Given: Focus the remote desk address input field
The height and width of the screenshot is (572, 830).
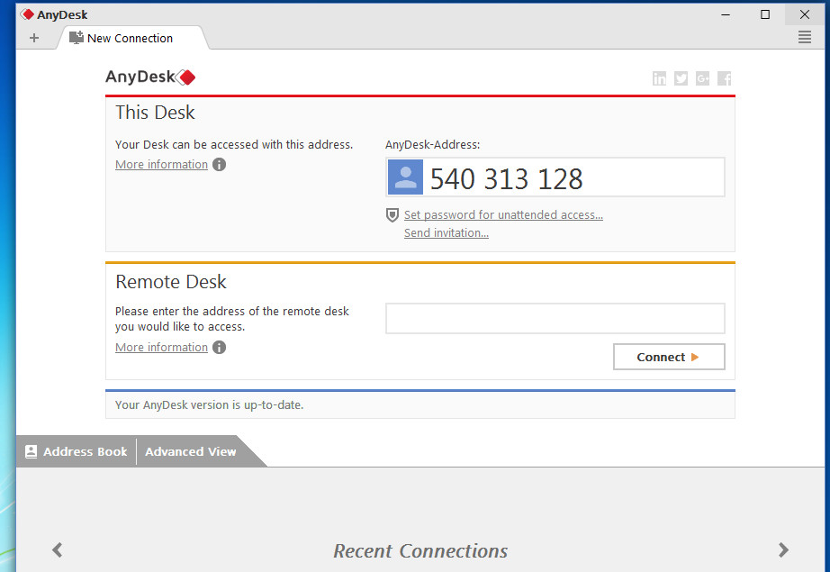Looking at the screenshot, I should [555, 318].
